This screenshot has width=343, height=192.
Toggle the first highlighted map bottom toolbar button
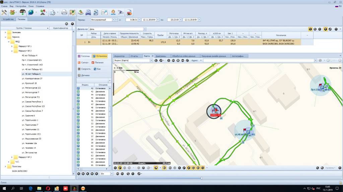pyautogui.click(x=120, y=168)
